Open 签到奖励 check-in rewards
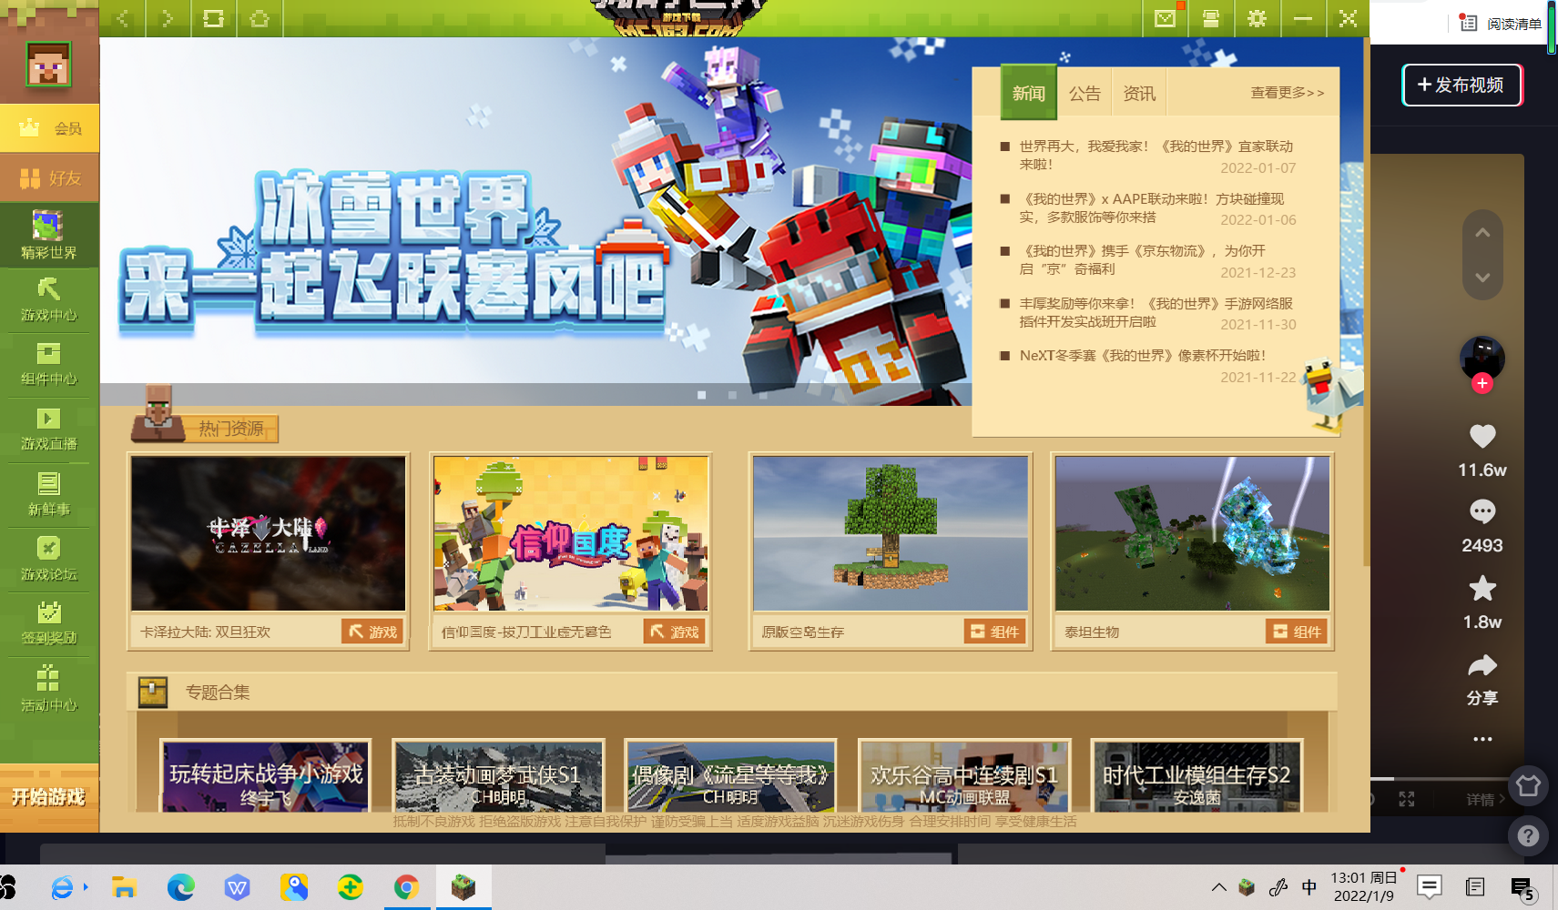This screenshot has height=910, width=1558. click(x=49, y=624)
